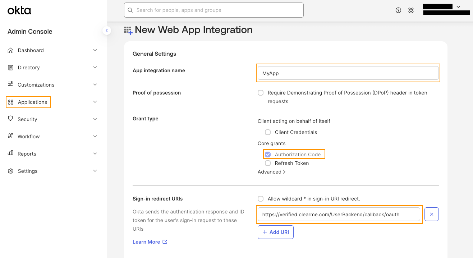Open the apps launcher grid icon

coord(411,10)
